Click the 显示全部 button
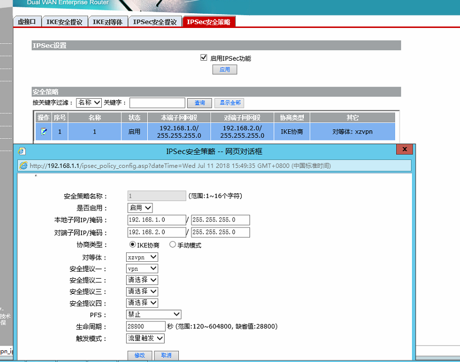The height and width of the screenshot is (362, 460). 230,103
